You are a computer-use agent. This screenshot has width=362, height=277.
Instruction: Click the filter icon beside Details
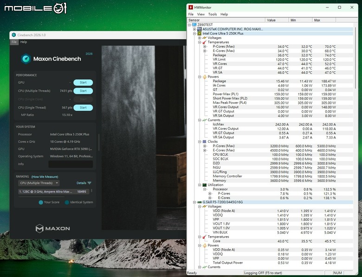coord(90,183)
